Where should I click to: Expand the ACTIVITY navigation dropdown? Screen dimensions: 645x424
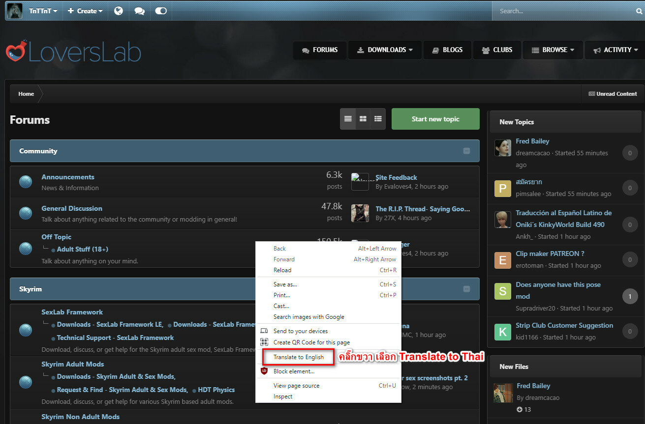click(615, 50)
